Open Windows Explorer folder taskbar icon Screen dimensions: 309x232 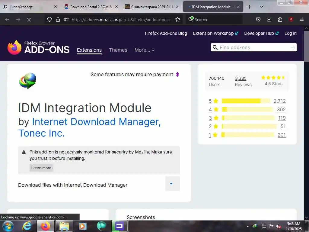65,226
